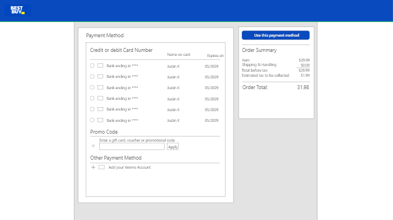Click the Shipping & Handling $0.00 amount

point(305,65)
